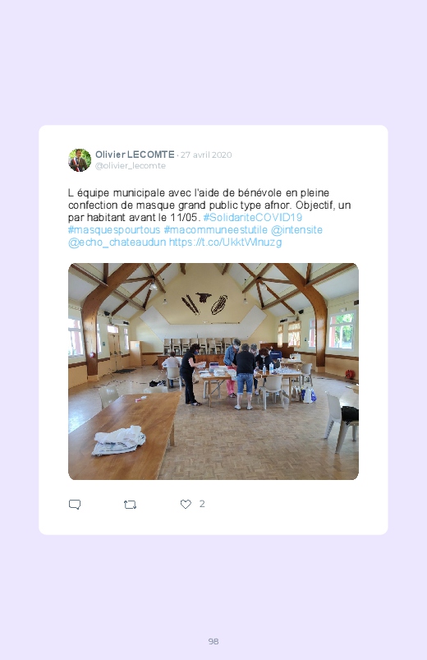Open the #macommuneestutile hashtag
The height and width of the screenshot is (660, 427).
click(x=215, y=230)
